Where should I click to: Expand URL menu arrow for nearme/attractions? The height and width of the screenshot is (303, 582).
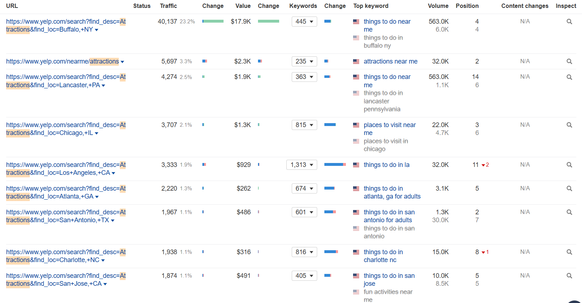[122, 62]
